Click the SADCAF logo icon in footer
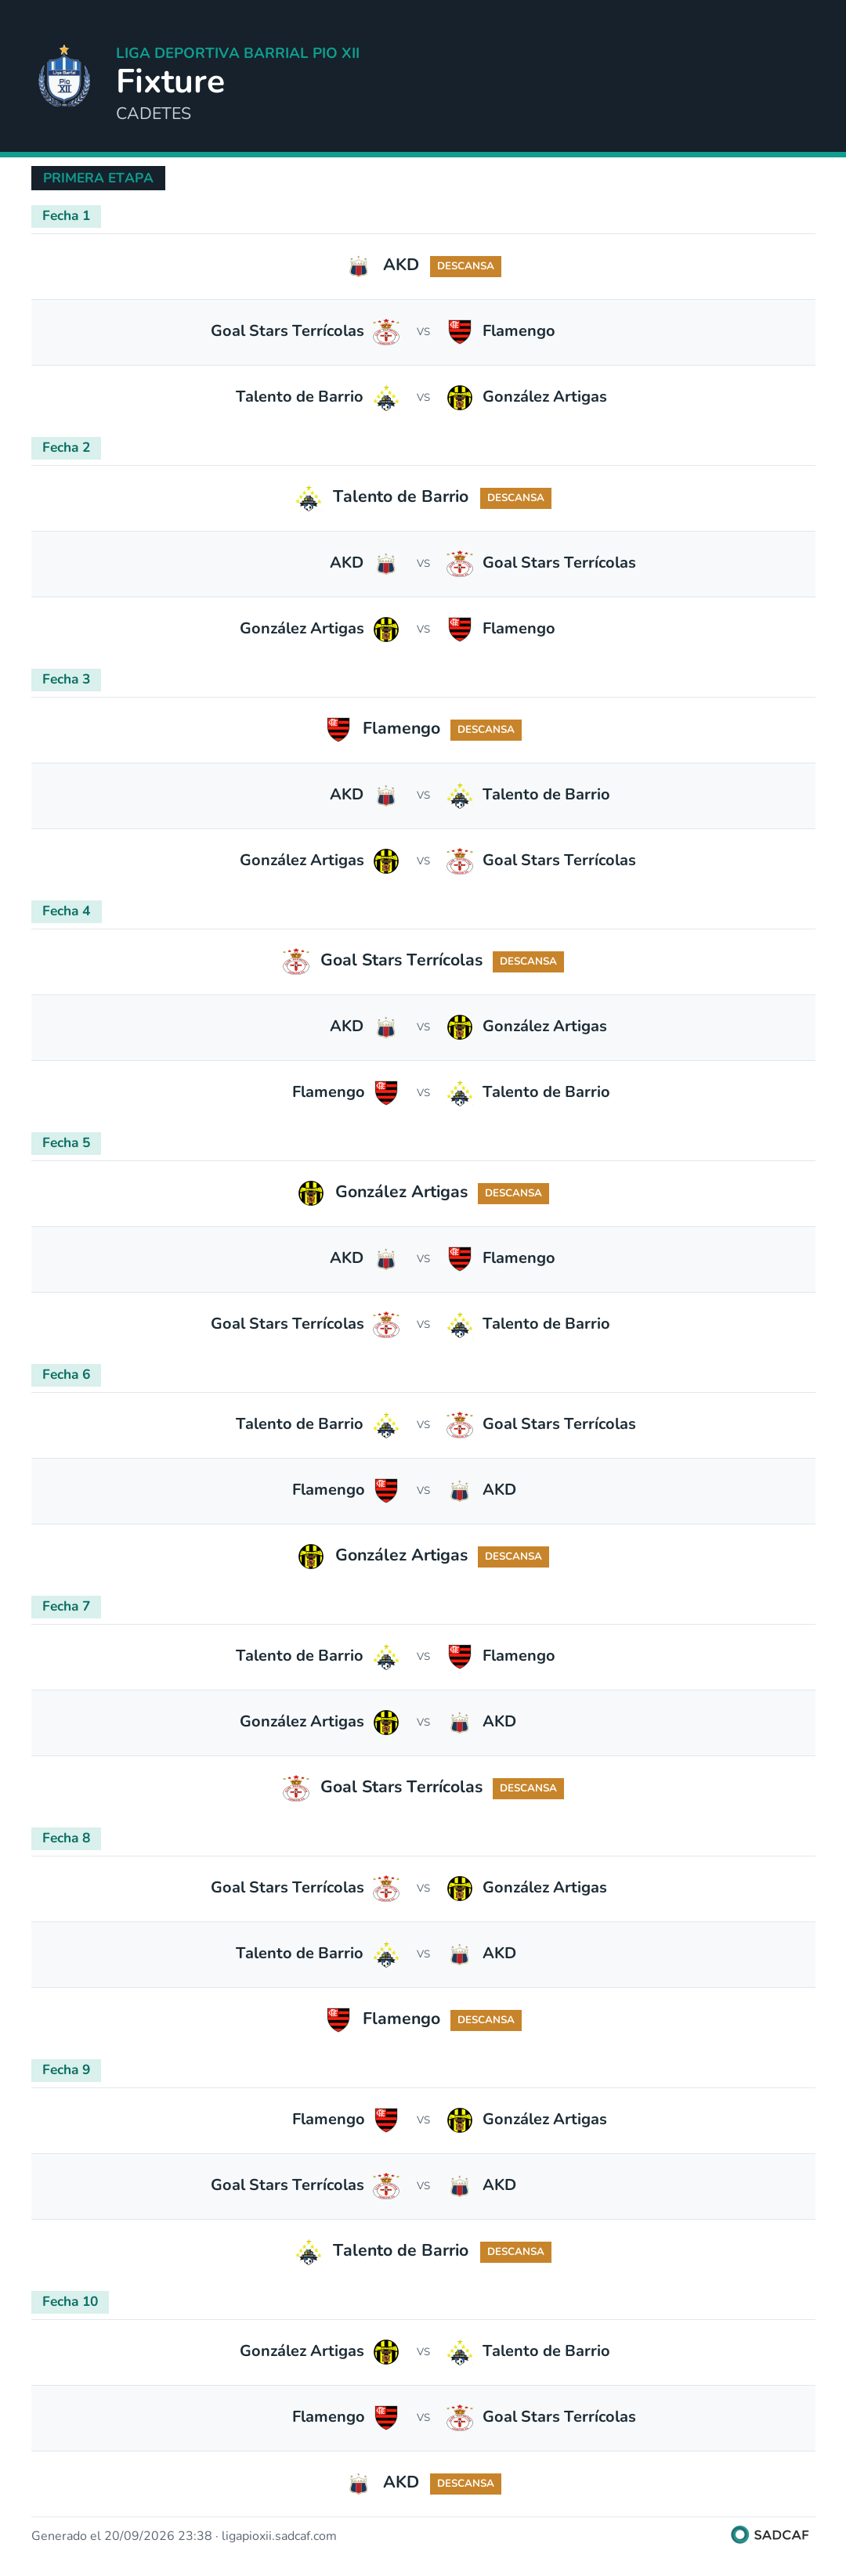 (740, 2534)
